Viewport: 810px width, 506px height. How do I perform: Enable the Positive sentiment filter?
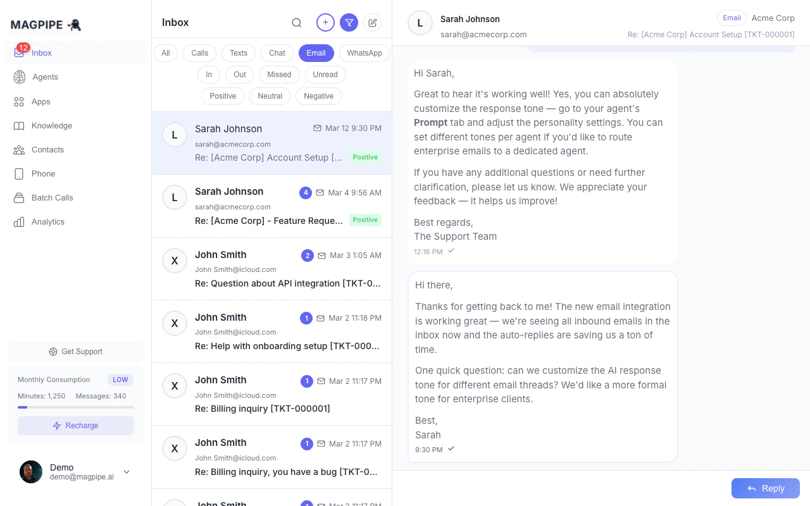point(223,96)
